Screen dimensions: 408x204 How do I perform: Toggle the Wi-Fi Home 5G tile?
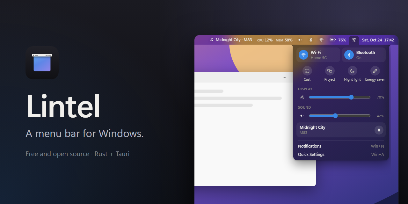pyautogui.click(x=318, y=55)
